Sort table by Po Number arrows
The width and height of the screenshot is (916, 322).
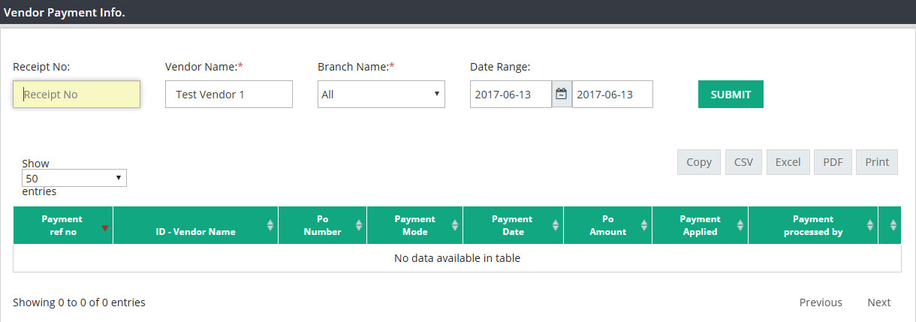(359, 225)
